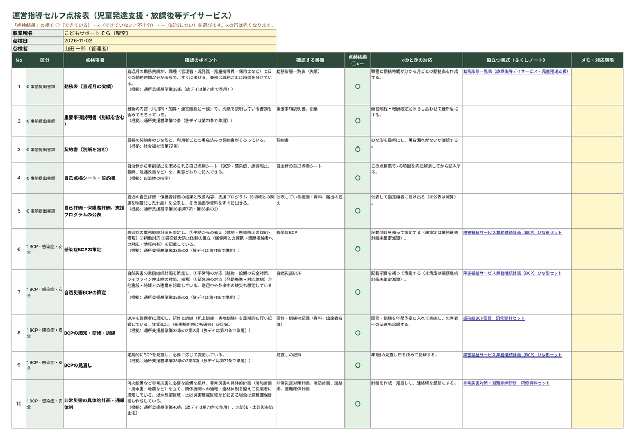The image size is (635, 440).
Task: Click the メモ・対応期限 cell in BCPの見直し row
Action: [x=597, y=365]
